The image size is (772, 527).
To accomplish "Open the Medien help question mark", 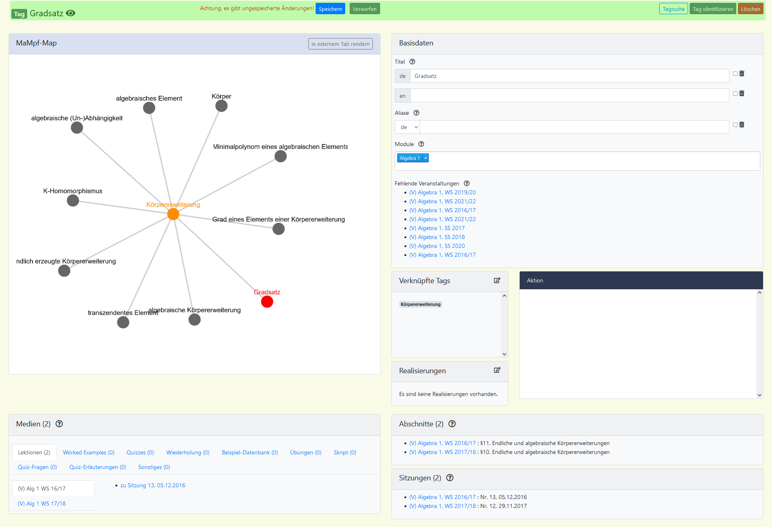I will coord(59,424).
